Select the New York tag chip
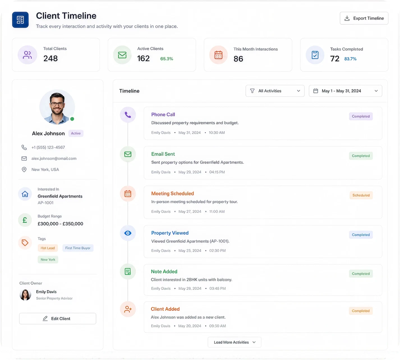 coord(48,260)
